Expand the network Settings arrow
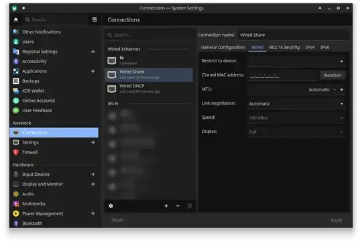The width and height of the screenshot is (362, 247). click(x=93, y=142)
